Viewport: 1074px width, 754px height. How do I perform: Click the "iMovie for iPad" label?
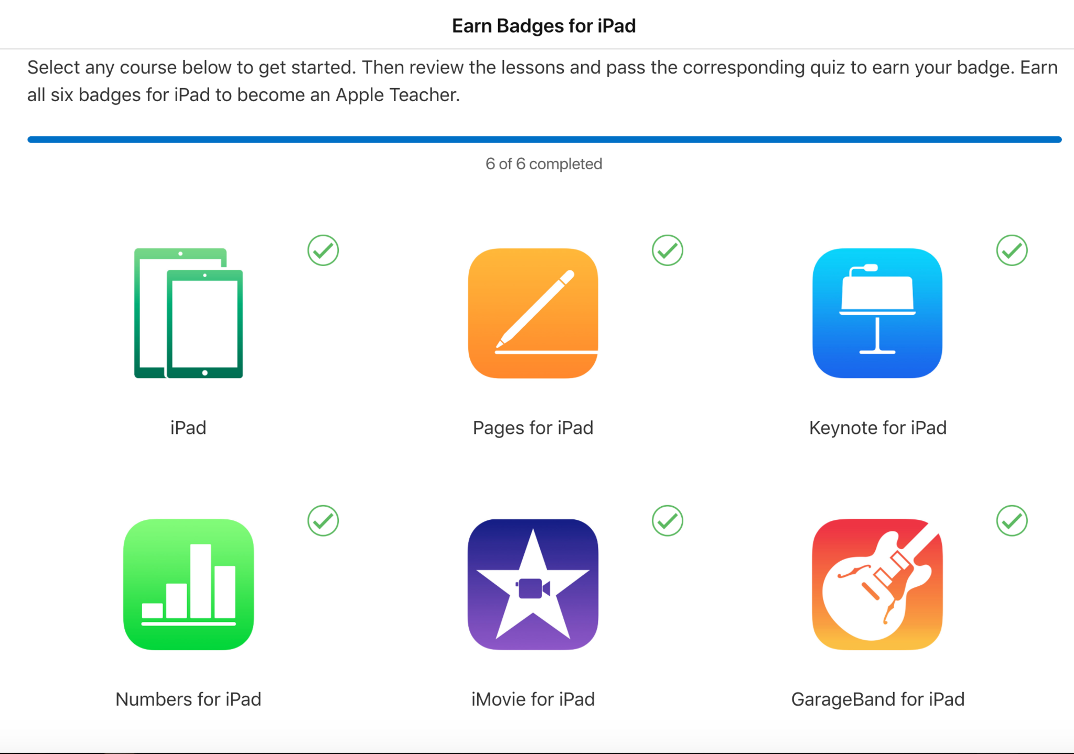(x=533, y=700)
